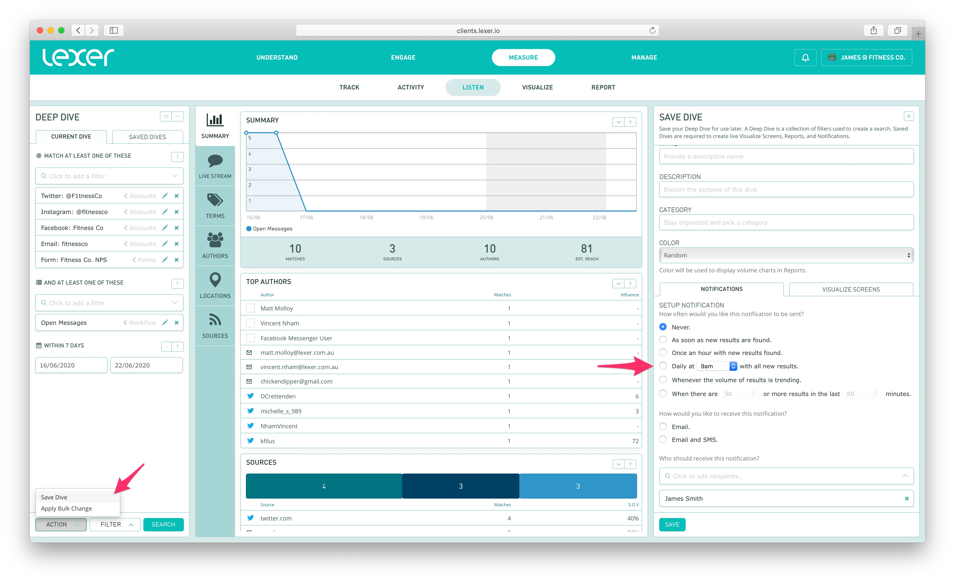Switch to the Saved Dives tab

147,137
